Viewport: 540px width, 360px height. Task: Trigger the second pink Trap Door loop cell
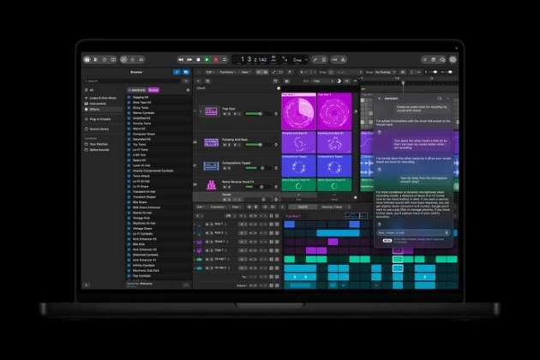tap(334, 111)
